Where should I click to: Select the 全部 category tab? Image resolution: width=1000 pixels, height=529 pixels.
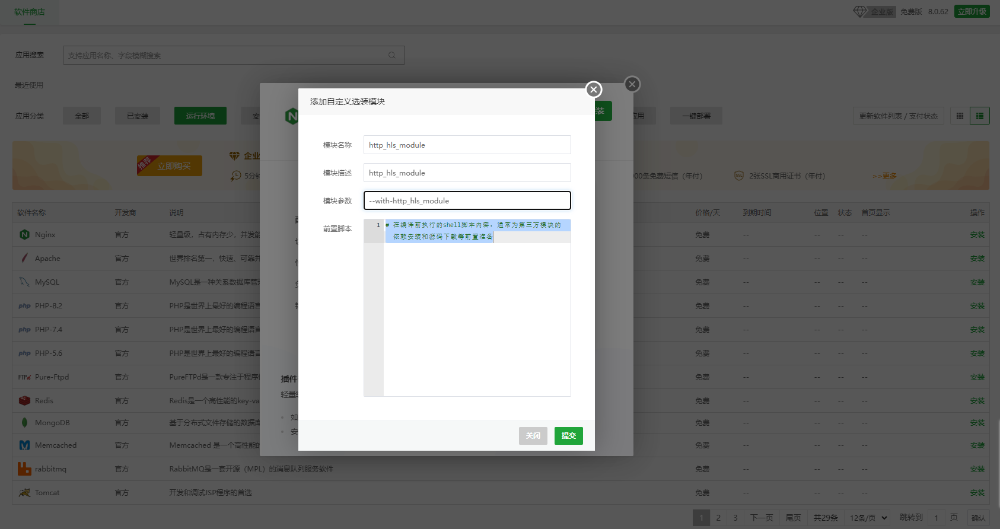pyautogui.click(x=82, y=116)
